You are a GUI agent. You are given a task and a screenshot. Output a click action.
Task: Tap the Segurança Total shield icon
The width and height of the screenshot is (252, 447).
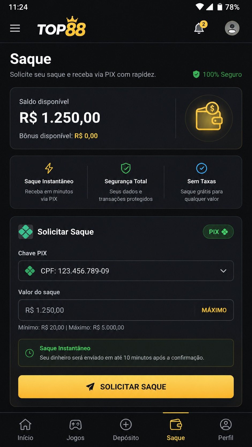click(126, 168)
